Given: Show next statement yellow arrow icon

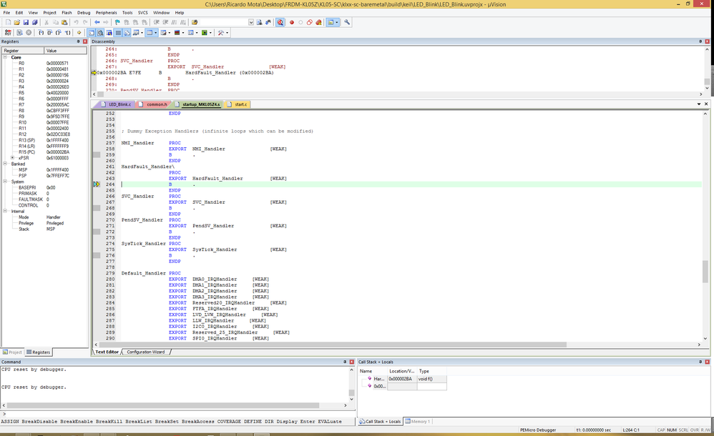Looking at the screenshot, I should 79,33.
